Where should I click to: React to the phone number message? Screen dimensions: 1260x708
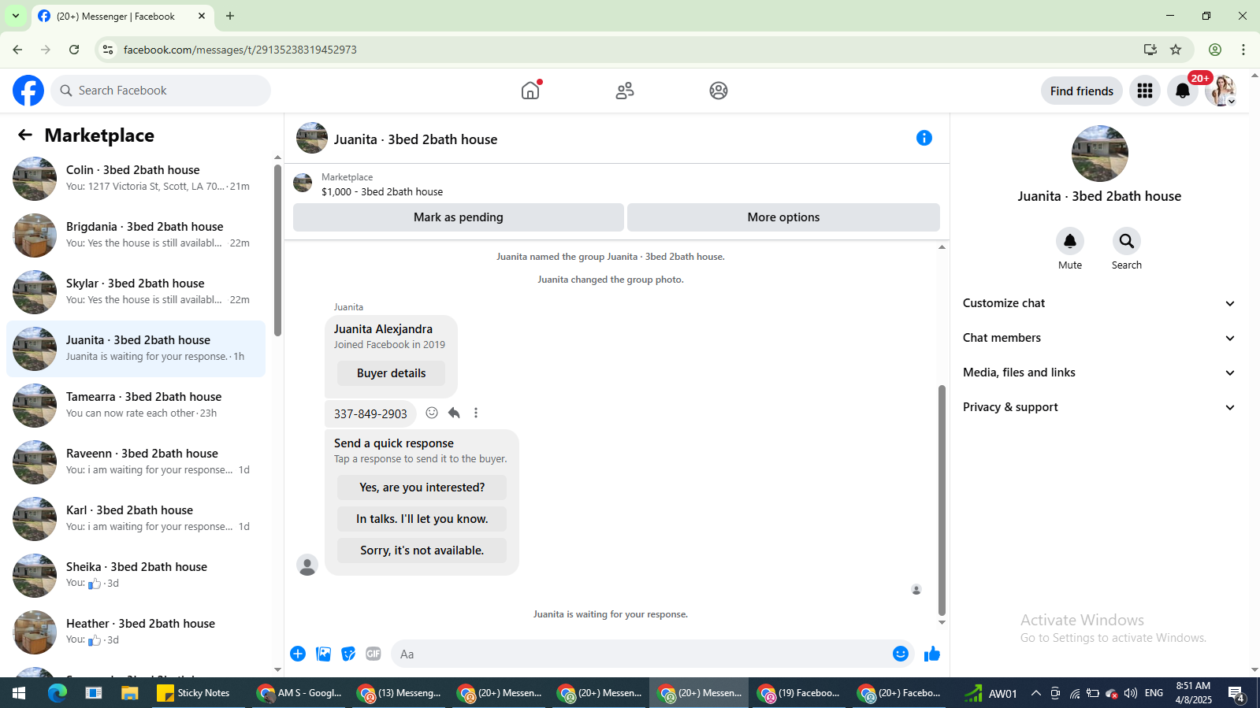click(432, 413)
